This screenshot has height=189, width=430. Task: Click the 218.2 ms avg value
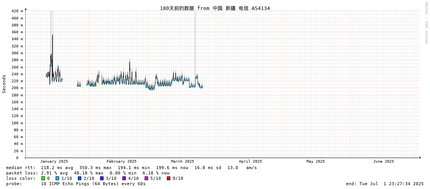pyautogui.click(x=57, y=168)
